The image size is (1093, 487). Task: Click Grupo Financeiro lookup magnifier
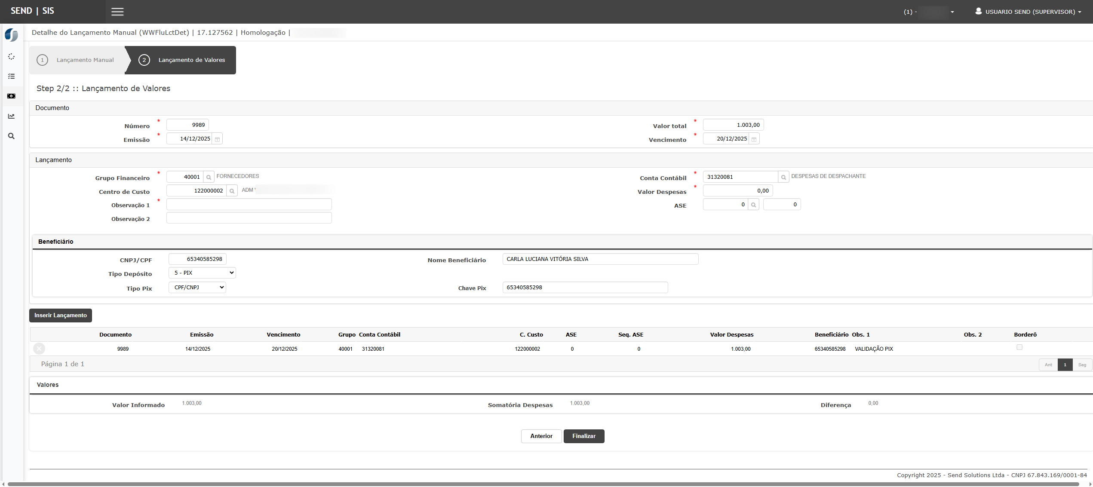click(x=209, y=177)
